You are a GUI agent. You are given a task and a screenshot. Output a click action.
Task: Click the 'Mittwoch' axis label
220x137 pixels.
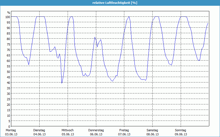coord(68,130)
